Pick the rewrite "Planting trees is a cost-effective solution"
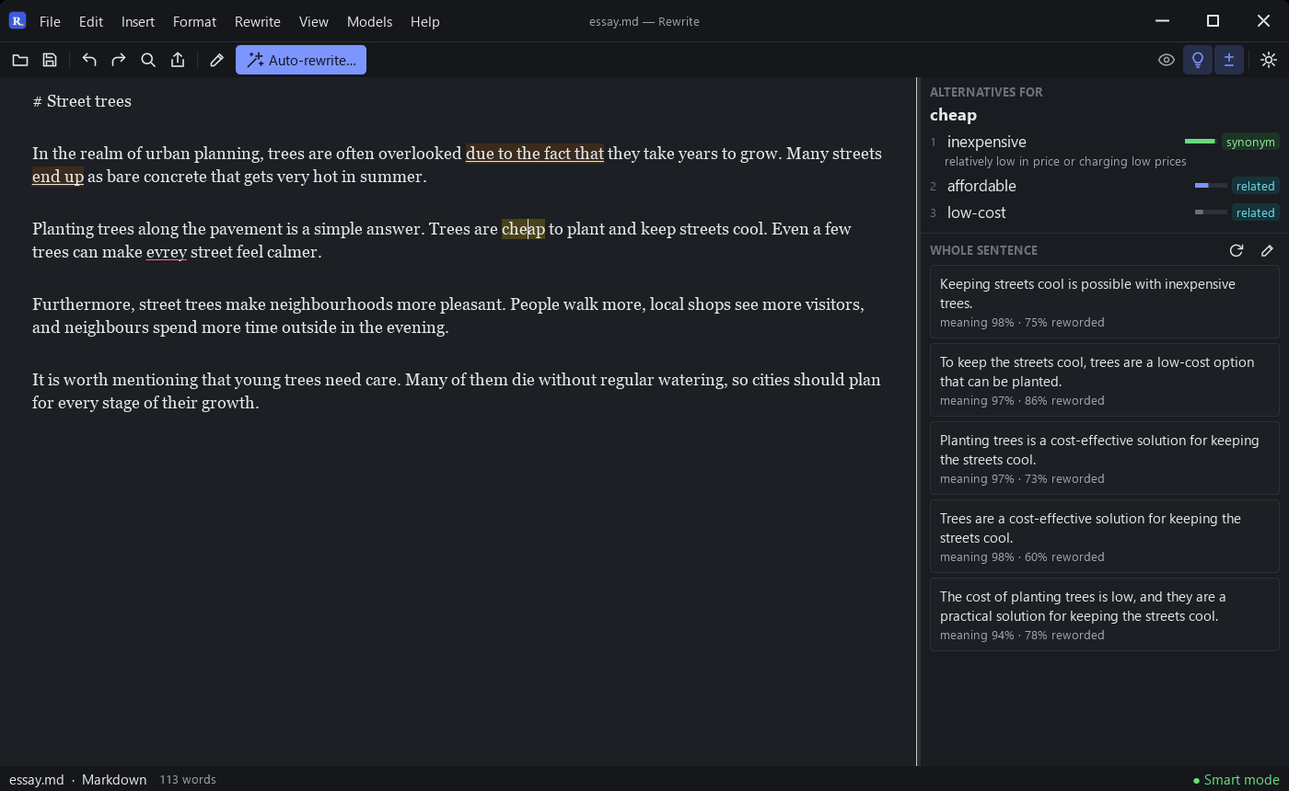This screenshot has width=1289, height=791. 1104,458
